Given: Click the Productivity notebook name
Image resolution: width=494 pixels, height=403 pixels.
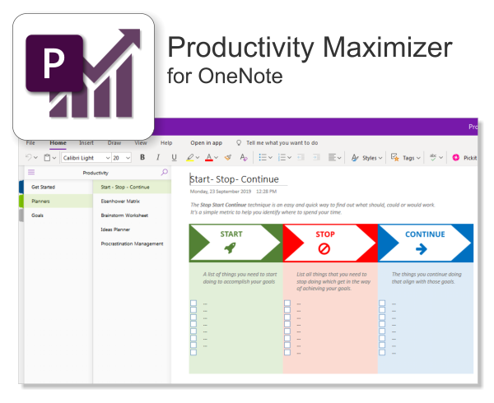Looking at the screenshot, I should point(96,173).
